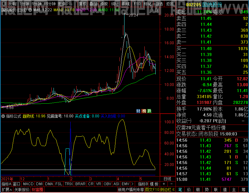Select the 5分钟 timeframe
Image resolution: width=249 pixels, height=193 pixels.
(36, 4)
